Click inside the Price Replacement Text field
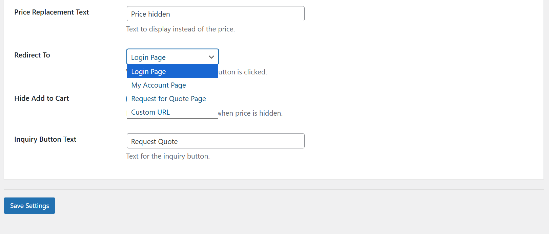549x234 pixels. [216, 14]
